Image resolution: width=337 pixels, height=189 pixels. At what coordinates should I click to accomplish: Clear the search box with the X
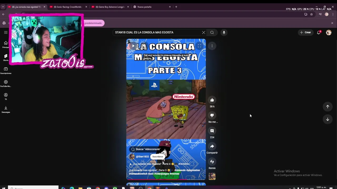(204, 33)
